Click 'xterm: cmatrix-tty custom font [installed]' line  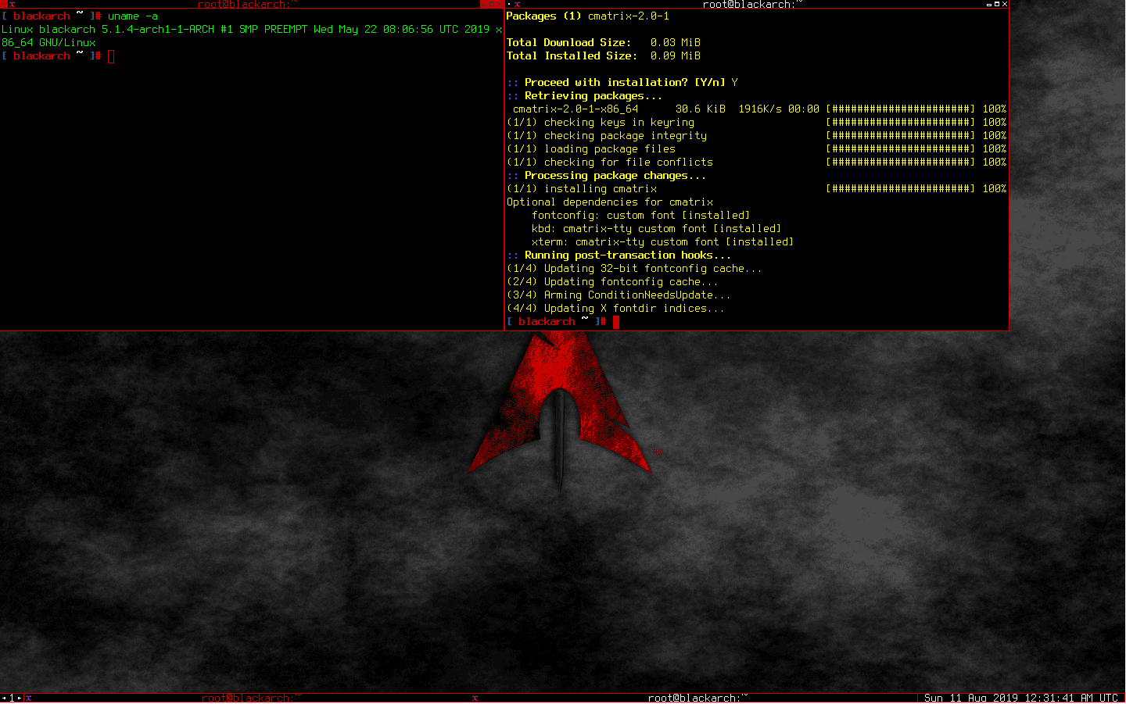(x=663, y=242)
